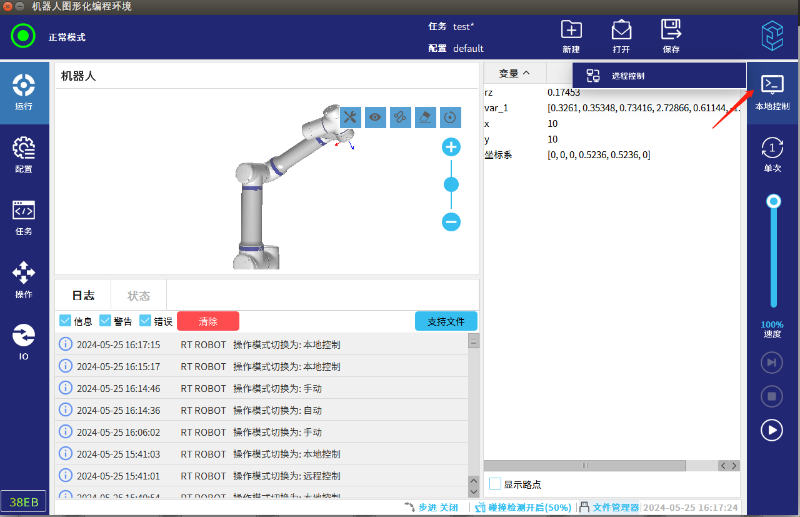Zoom in on the robot 3D view
The height and width of the screenshot is (517, 800).
click(x=451, y=148)
